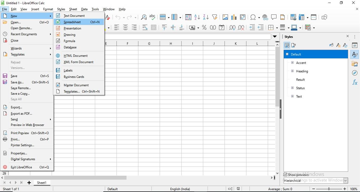Insert a chart

click(234, 17)
